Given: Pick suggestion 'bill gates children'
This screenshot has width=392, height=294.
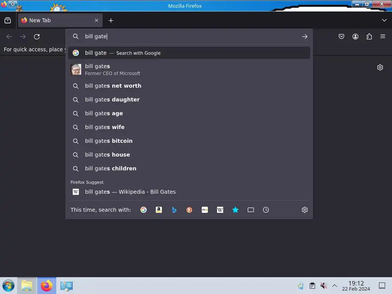Looking at the screenshot, I should tap(189, 168).
